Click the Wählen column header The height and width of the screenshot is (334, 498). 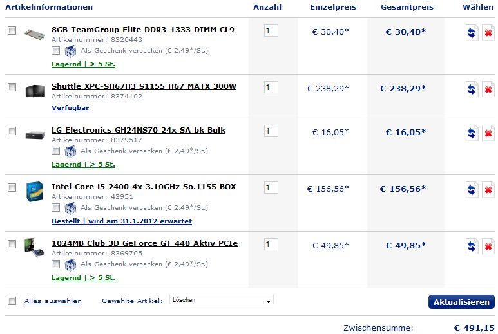click(477, 7)
